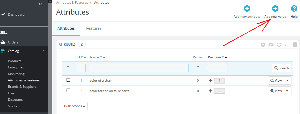The width and height of the screenshot is (300, 114).
Task: Check the box for color of a chair
Action: pos(68,80)
